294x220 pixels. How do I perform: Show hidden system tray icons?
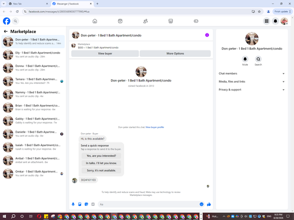point(224,216)
